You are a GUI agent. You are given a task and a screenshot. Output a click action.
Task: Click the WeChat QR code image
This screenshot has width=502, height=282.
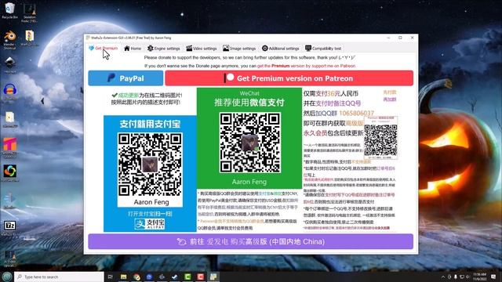pos(249,143)
